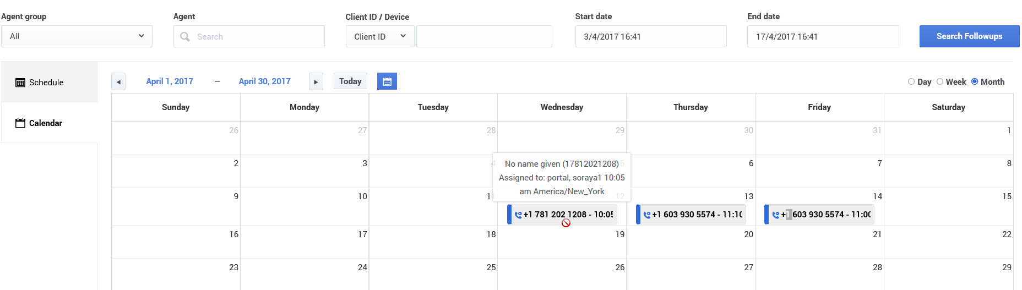Expand the Agent group dropdown
1022x290 pixels.
[77, 36]
